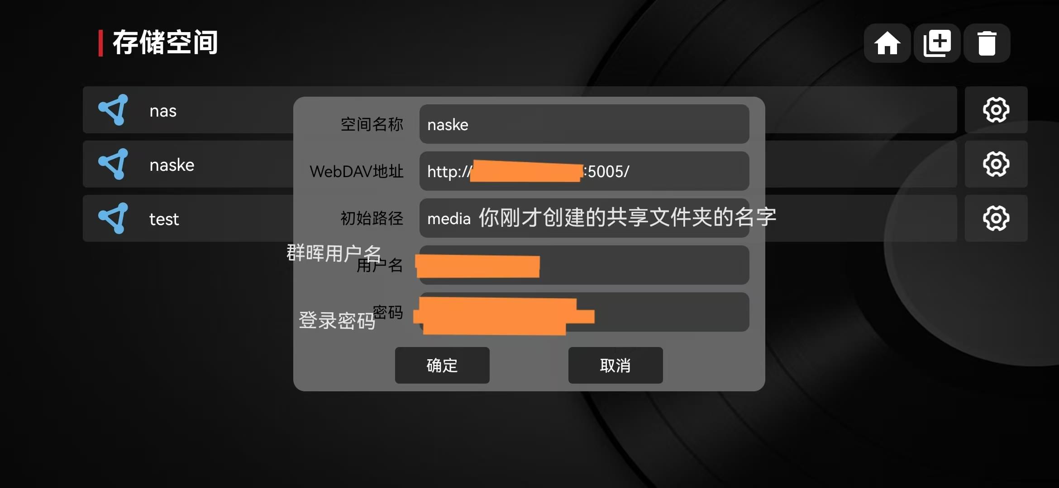Open settings for test storage
This screenshot has width=1059, height=488.
coord(997,218)
